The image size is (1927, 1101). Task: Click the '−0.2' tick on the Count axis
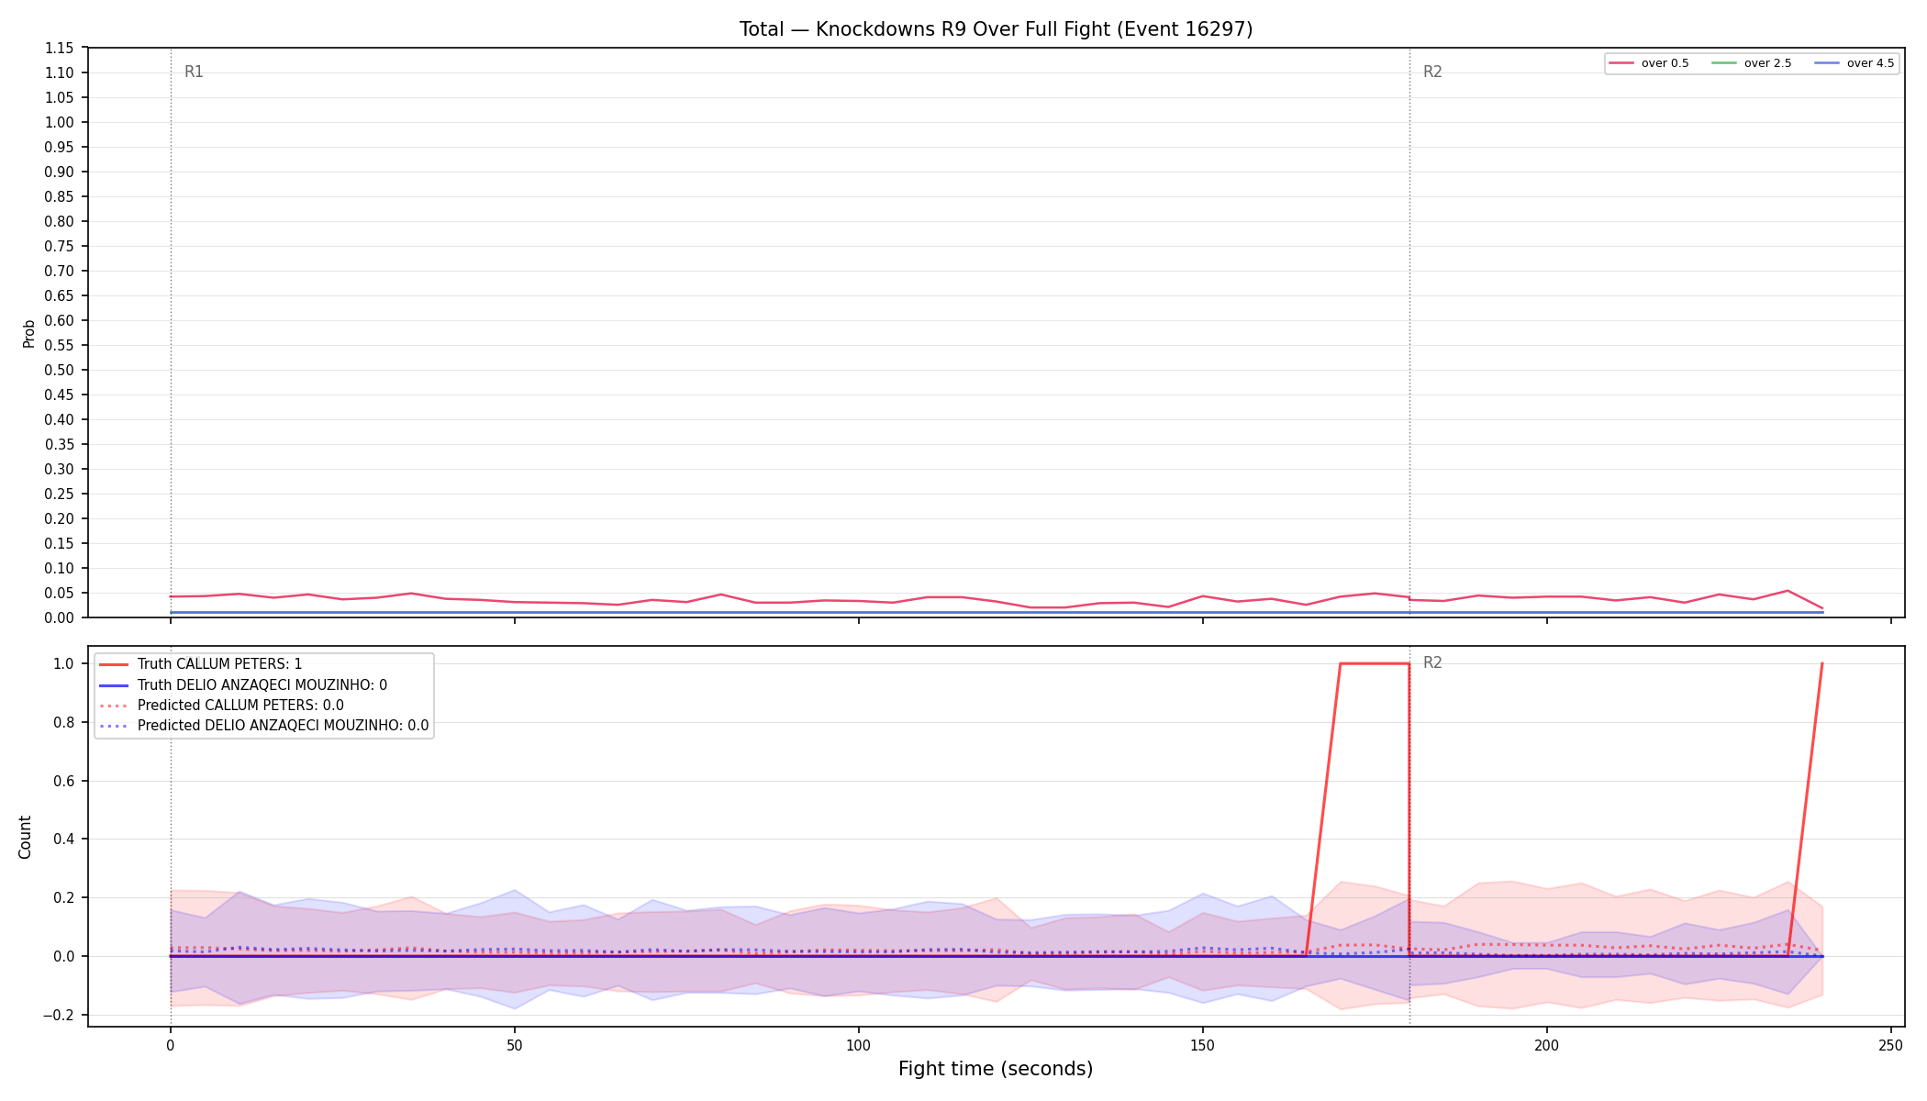point(59,1015)
